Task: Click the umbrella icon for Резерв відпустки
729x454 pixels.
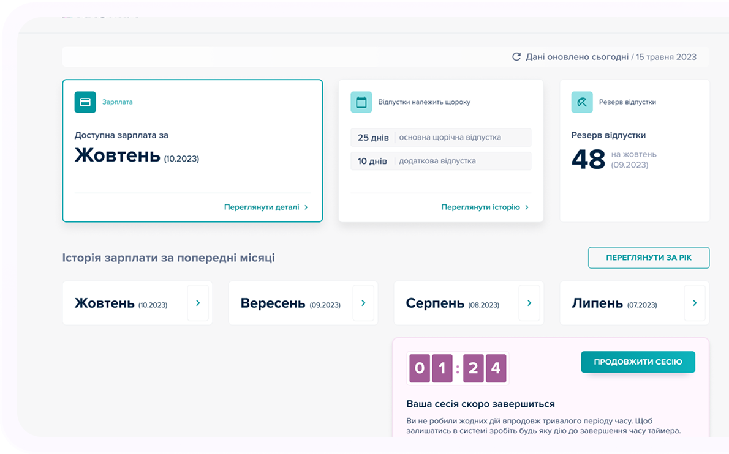Action: pos(582,102)
